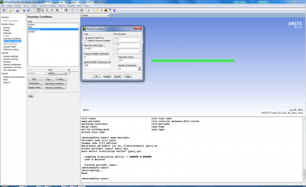
Task: Click Update in Periodic Conditions dialog
Action: coord(107,76)
